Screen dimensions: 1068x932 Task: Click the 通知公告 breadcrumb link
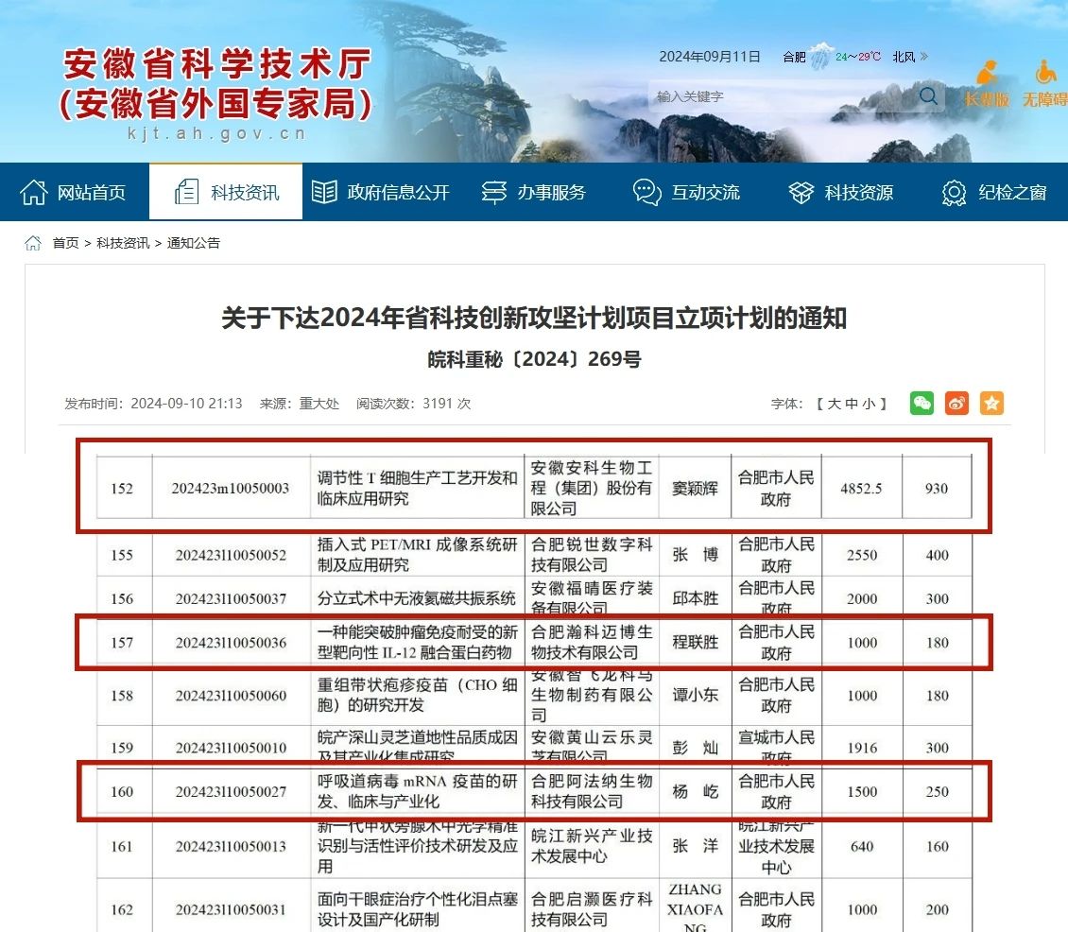pyautogui.click(x=194, y=243)
